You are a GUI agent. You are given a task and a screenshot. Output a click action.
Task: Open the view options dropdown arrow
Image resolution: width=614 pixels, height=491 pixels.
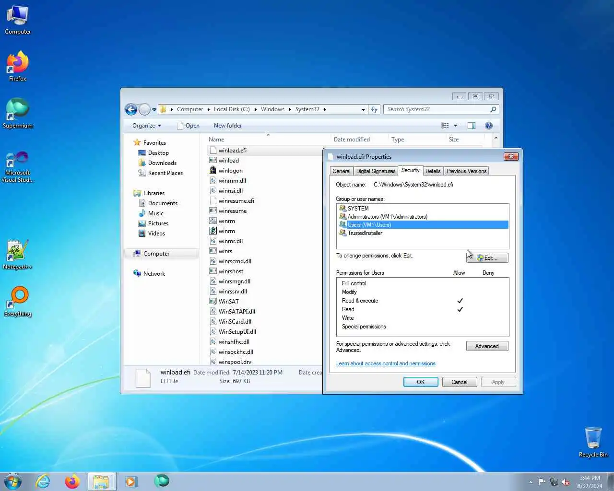pyautogui.click(x=455, y=126)
